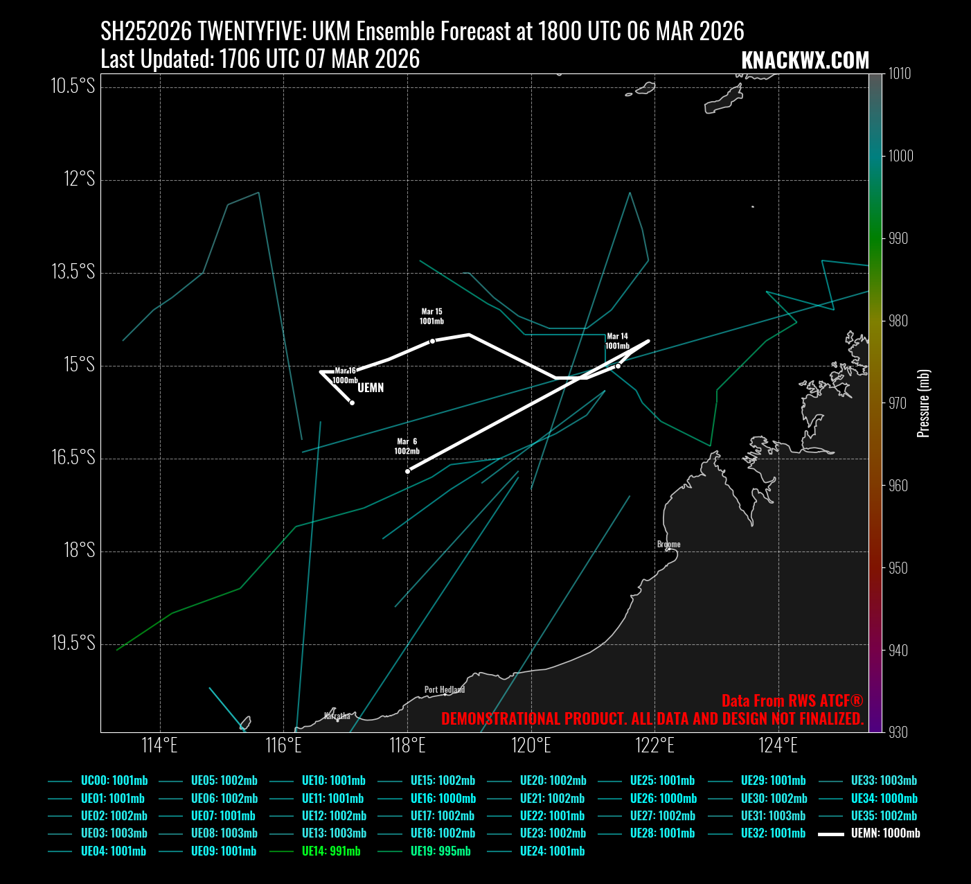Click the "Data From RWS ATCF" red text
The height and width of the screenshot is (884, 971).
point(792,700)
